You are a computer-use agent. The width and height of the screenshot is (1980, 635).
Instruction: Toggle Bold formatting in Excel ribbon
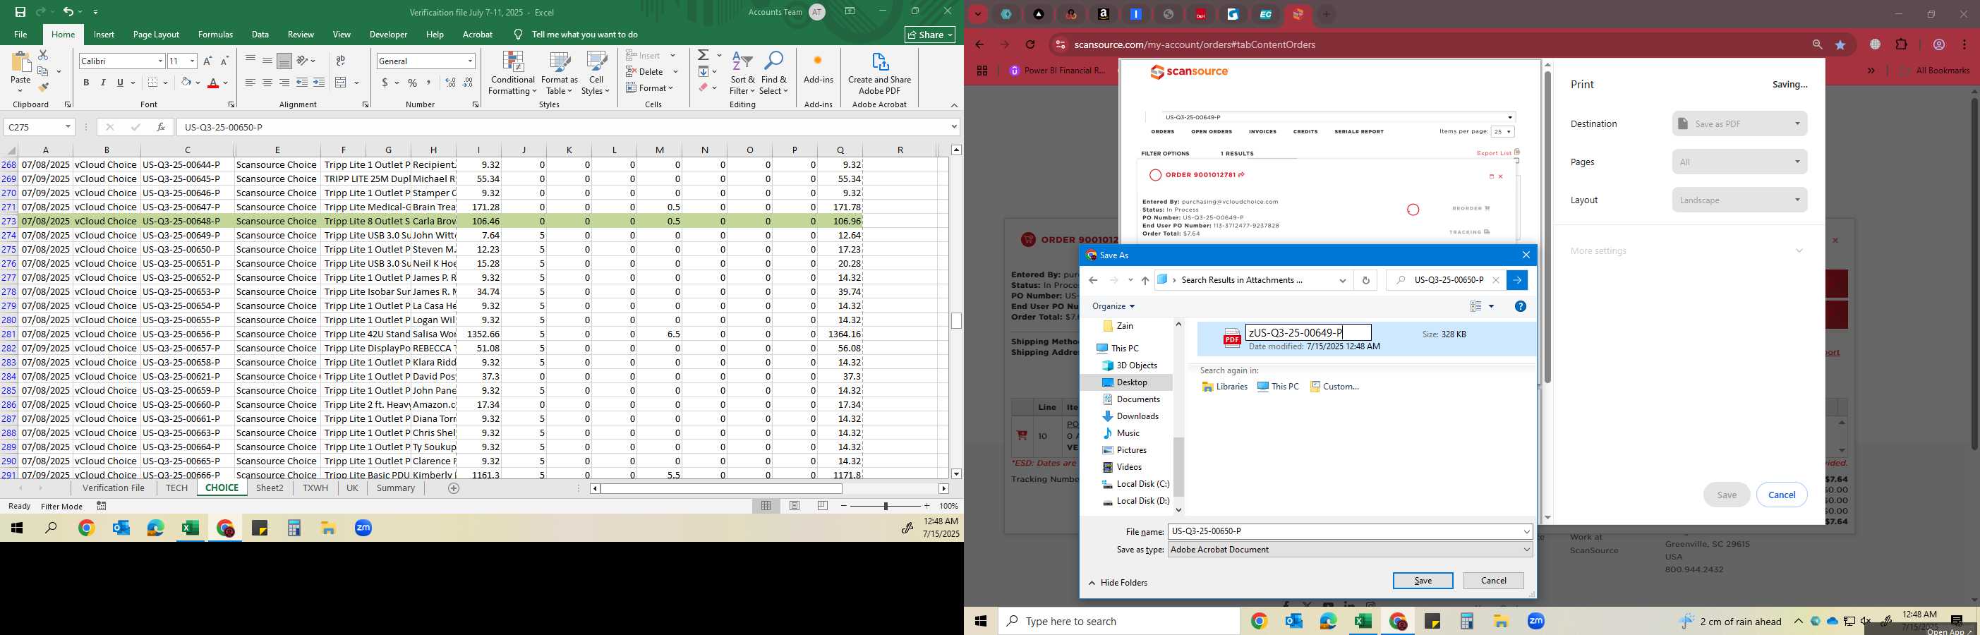86,83
